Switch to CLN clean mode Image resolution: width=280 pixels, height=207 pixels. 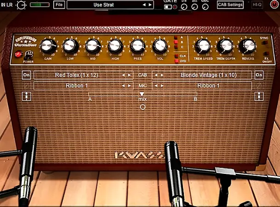pyautogui.click(x=177, y=56)
